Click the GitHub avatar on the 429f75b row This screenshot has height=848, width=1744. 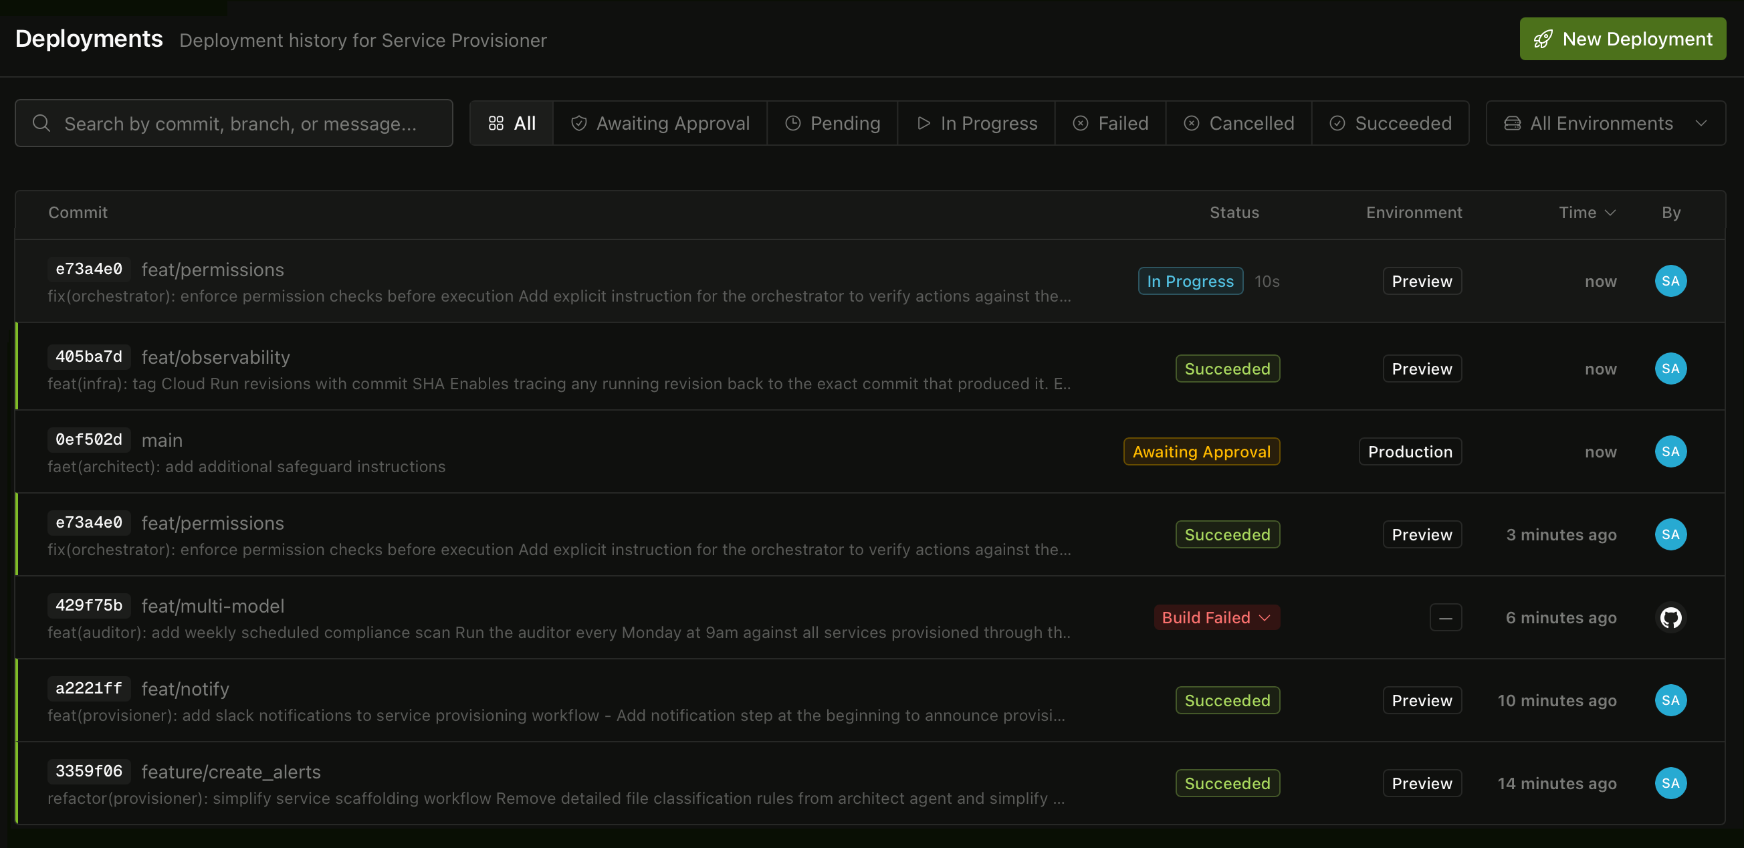[x=1671, y=617]
